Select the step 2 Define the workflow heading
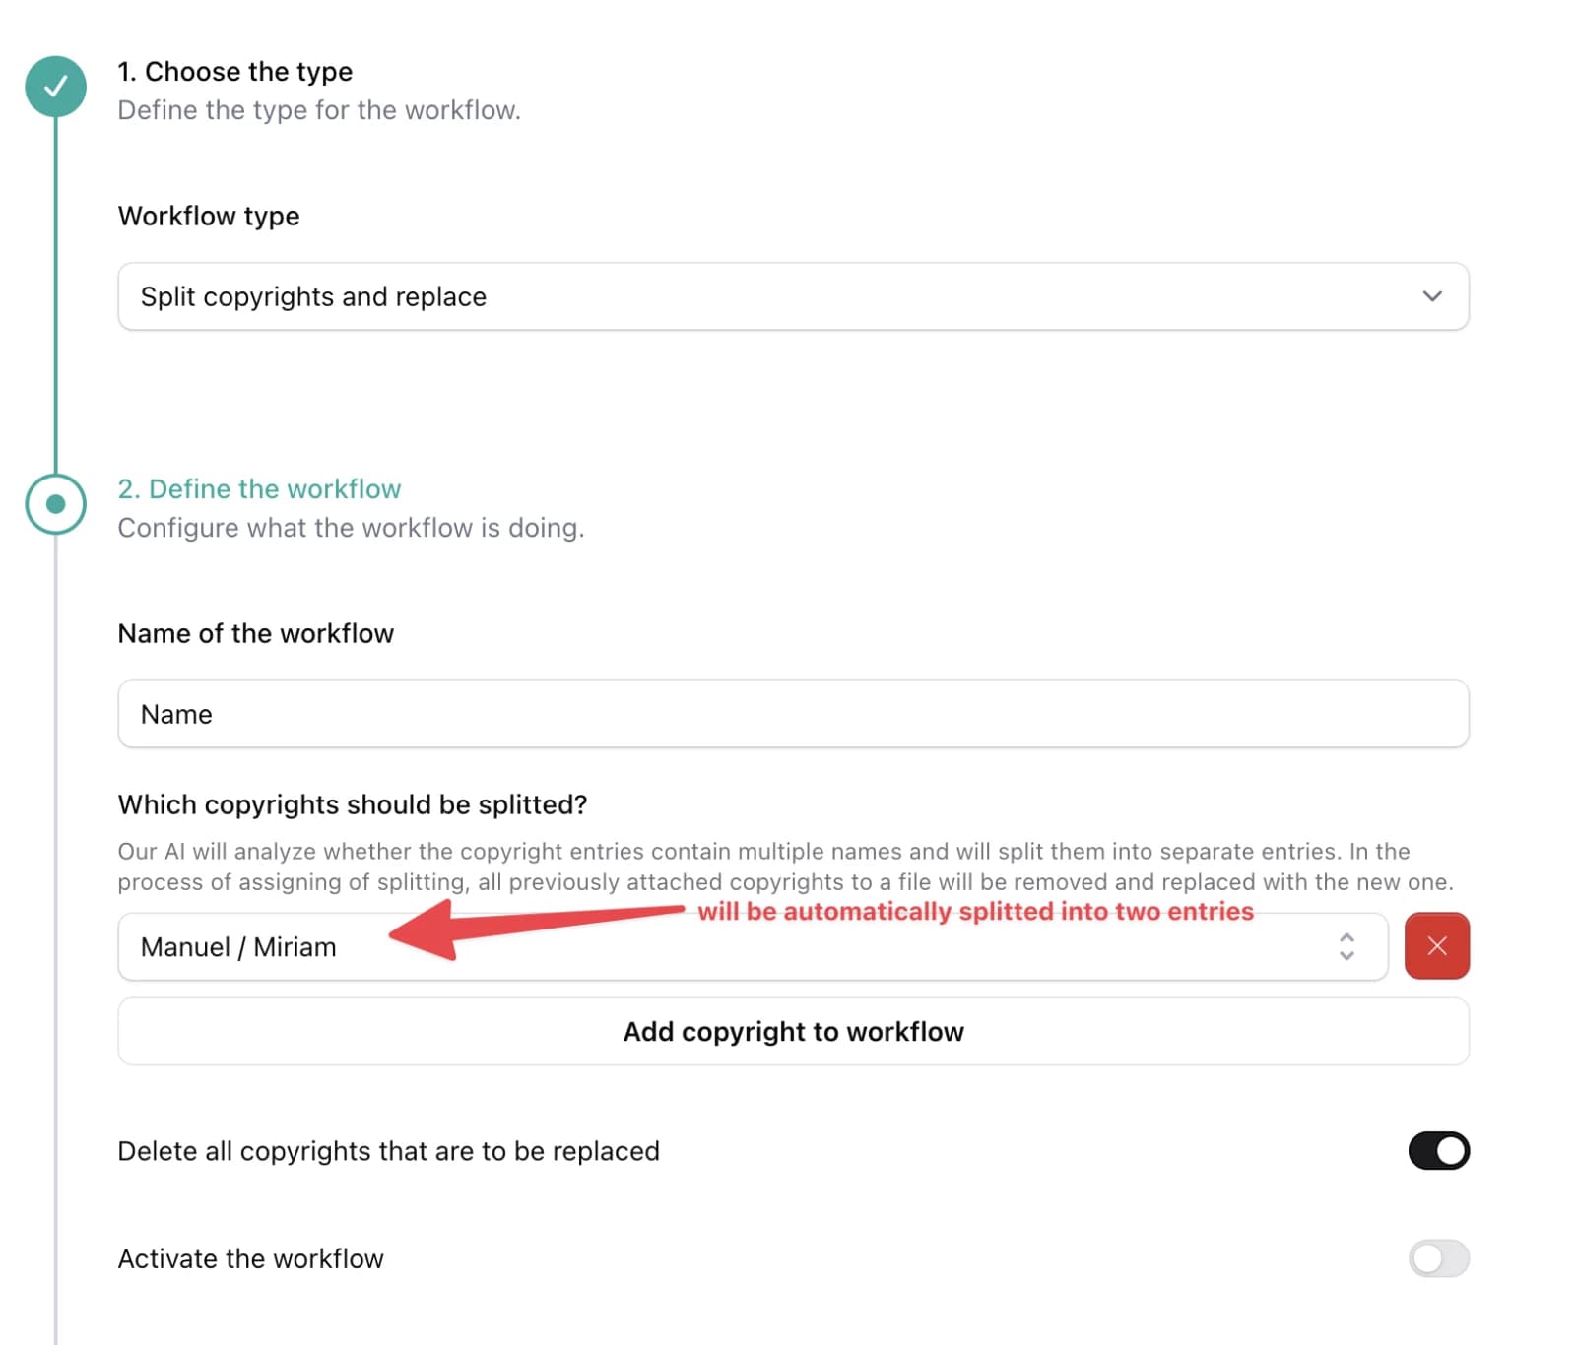The width and height of the screenshot is (1576, 1345). click(x=259, y=488)
